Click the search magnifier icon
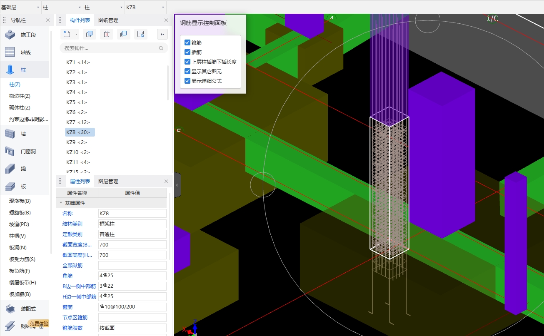This screenshot has width=544, height=336. point(161,48)
